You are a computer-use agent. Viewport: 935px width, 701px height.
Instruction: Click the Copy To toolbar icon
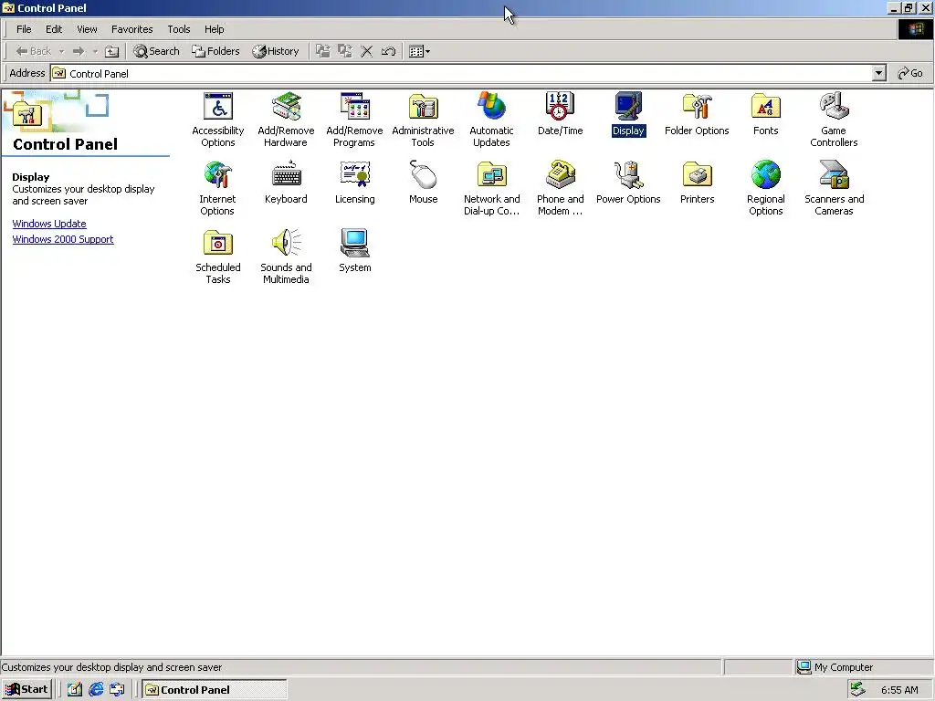pyautogui.click(x=344, y=51)
